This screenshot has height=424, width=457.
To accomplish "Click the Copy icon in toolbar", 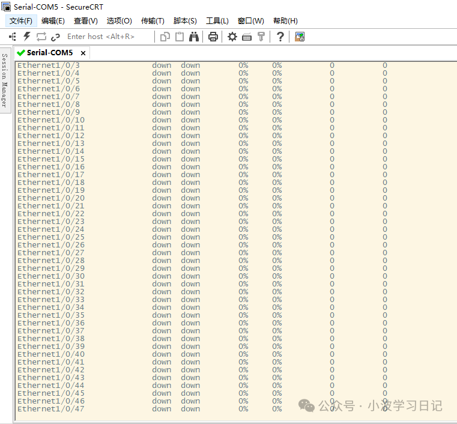I will [165, 37].
